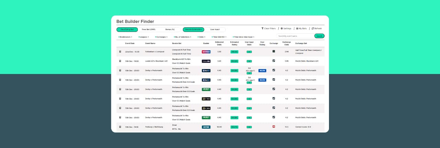
Task: Open Time Since User Input dropdown
Action: (243, 37)
